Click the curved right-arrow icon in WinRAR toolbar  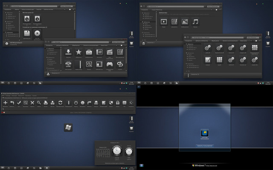89,103
